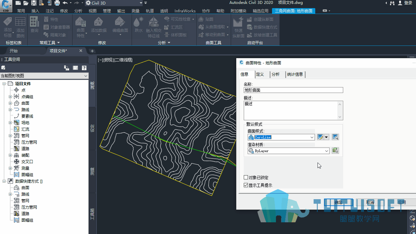Open the 分析 ribbon tab
The width and height of the screenshot is (416, 234).
click(78, 11)
